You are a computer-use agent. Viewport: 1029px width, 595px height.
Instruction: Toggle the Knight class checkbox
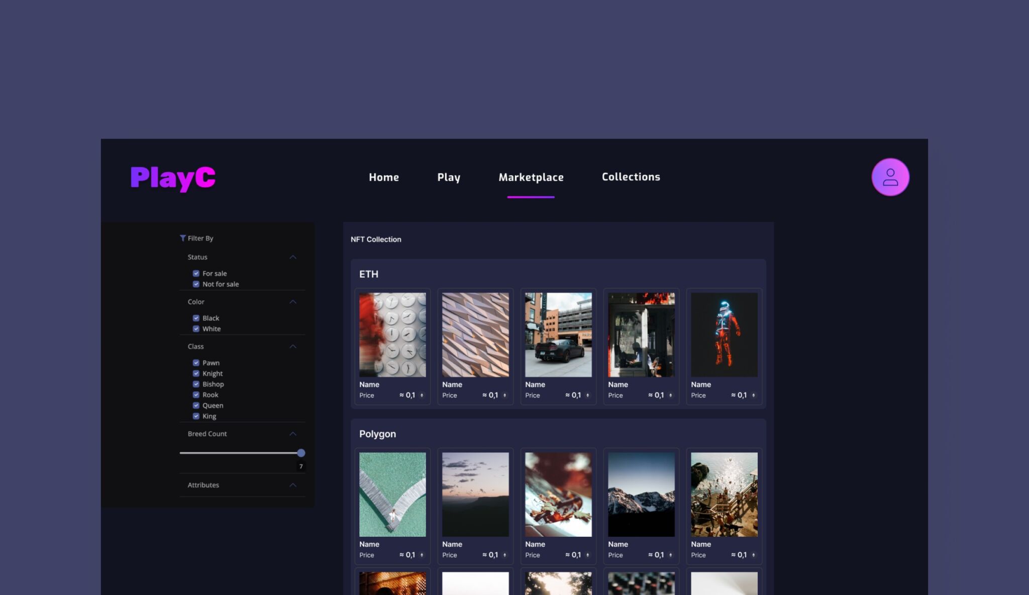(196, 373)
